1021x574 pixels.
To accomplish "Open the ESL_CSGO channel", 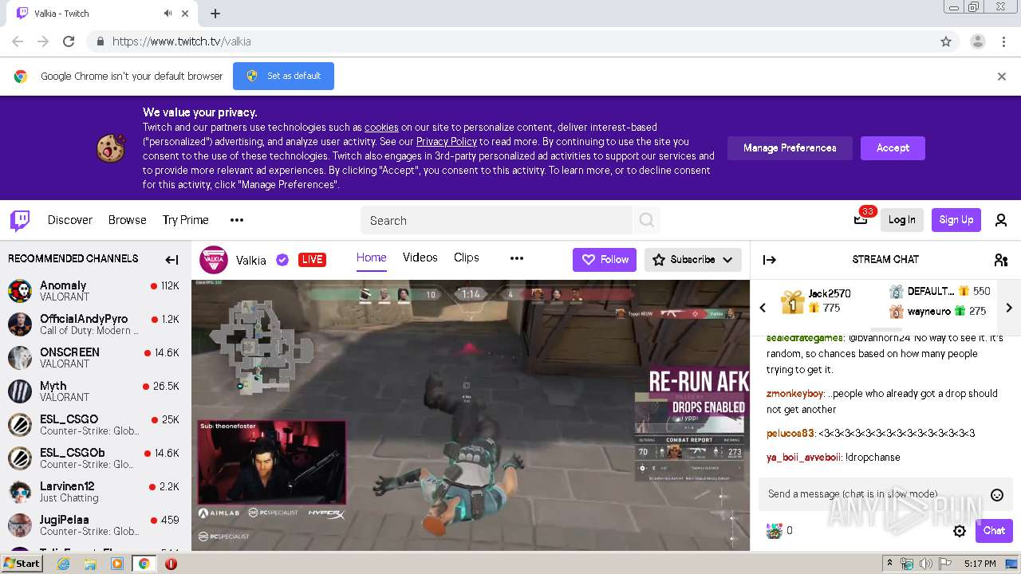I will click(95, 425).
